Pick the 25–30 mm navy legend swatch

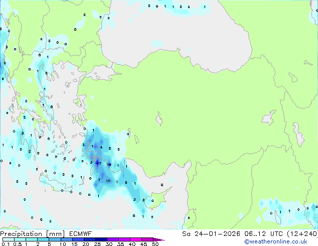pyautogui.click(x=101, y=239)
